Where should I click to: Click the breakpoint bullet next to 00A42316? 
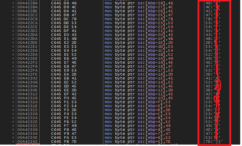(13, 98)
